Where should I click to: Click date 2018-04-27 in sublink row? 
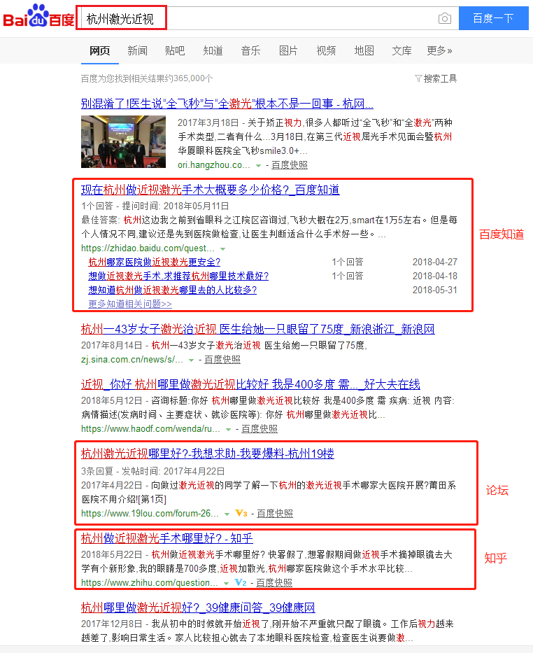pos(435,262)
